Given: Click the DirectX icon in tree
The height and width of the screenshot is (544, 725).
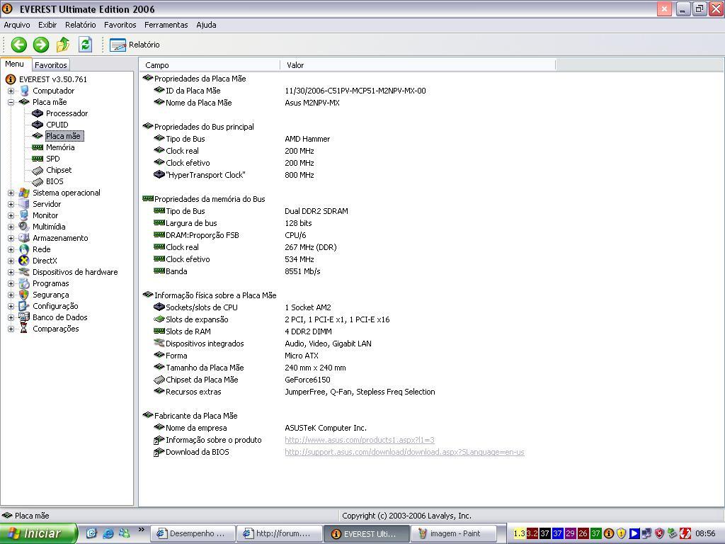Looking at the screenshot, I should pyautogui.click(x=24, y=261).
